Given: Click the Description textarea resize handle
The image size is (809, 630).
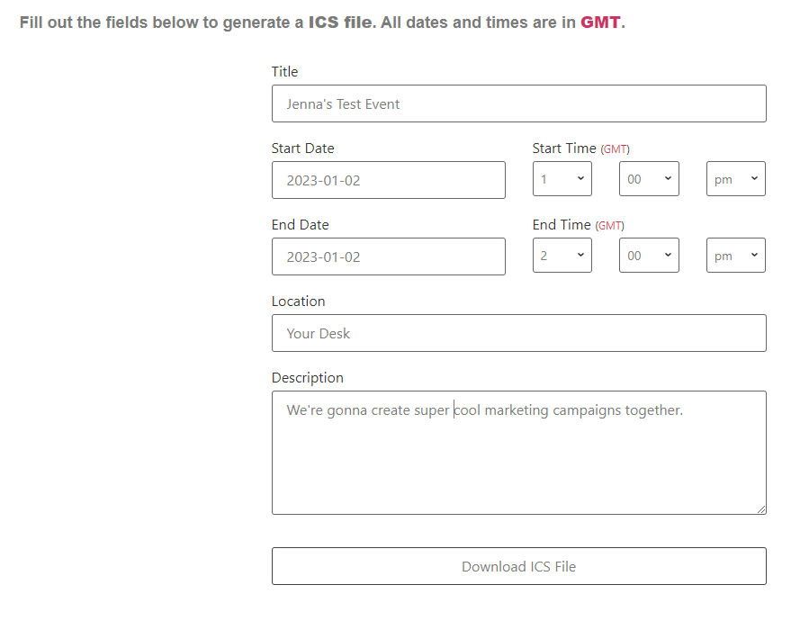Looking at the screenshot, I should (x=762, y=510).
